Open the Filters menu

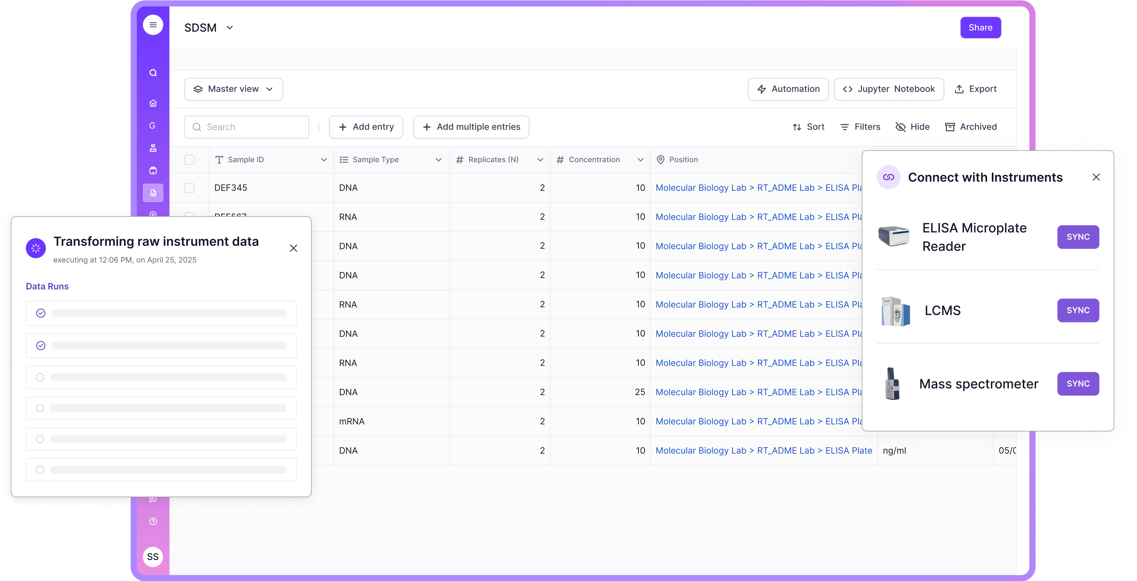coord(860,127)
